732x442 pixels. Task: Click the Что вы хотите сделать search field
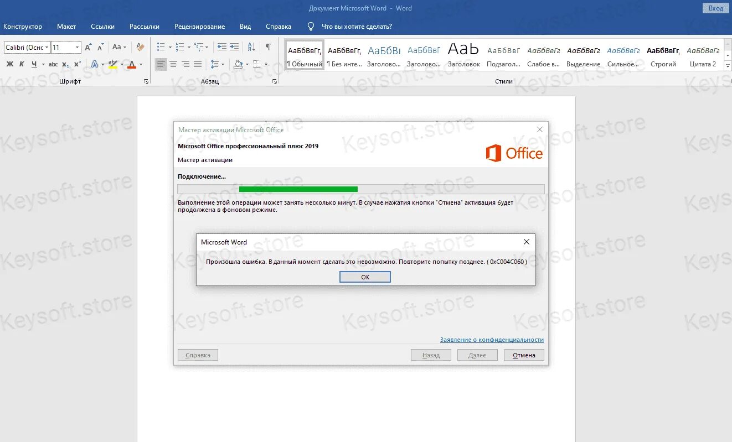(357, 27)
